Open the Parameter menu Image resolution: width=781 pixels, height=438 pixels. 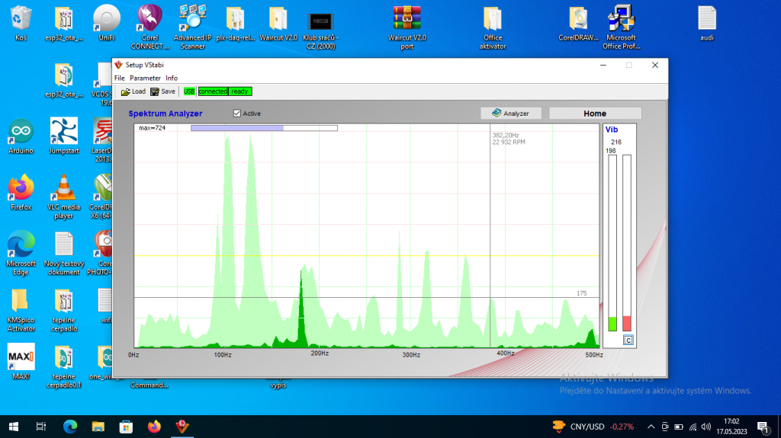click(145, 78)
